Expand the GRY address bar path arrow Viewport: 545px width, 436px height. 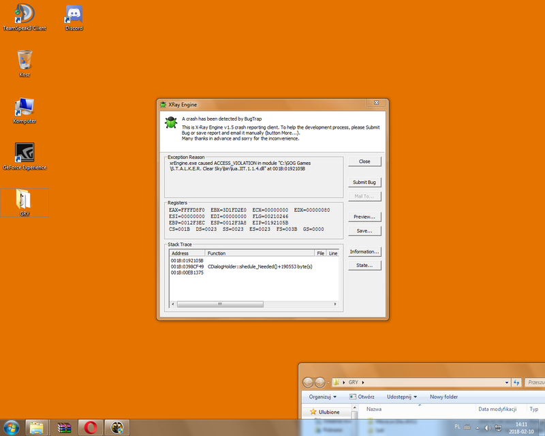[x=363, y=383]
